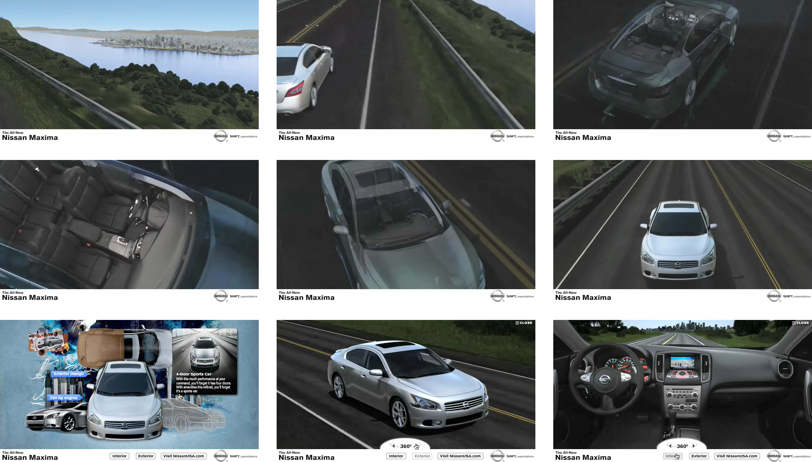Click the CLOSE icon on silver car 360 view
The image size is (812, 462).
(524, 323)
